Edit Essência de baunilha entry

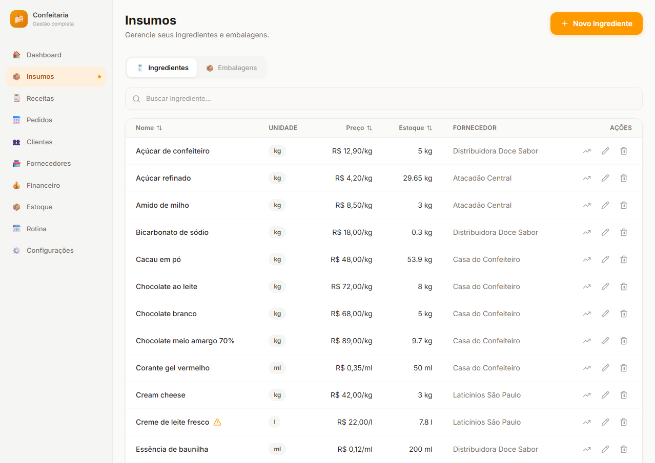(605, 449)
